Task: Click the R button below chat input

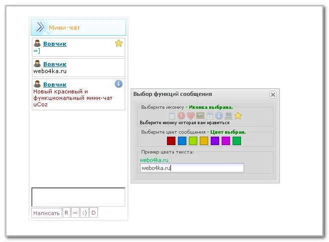Action: (67, 213)
